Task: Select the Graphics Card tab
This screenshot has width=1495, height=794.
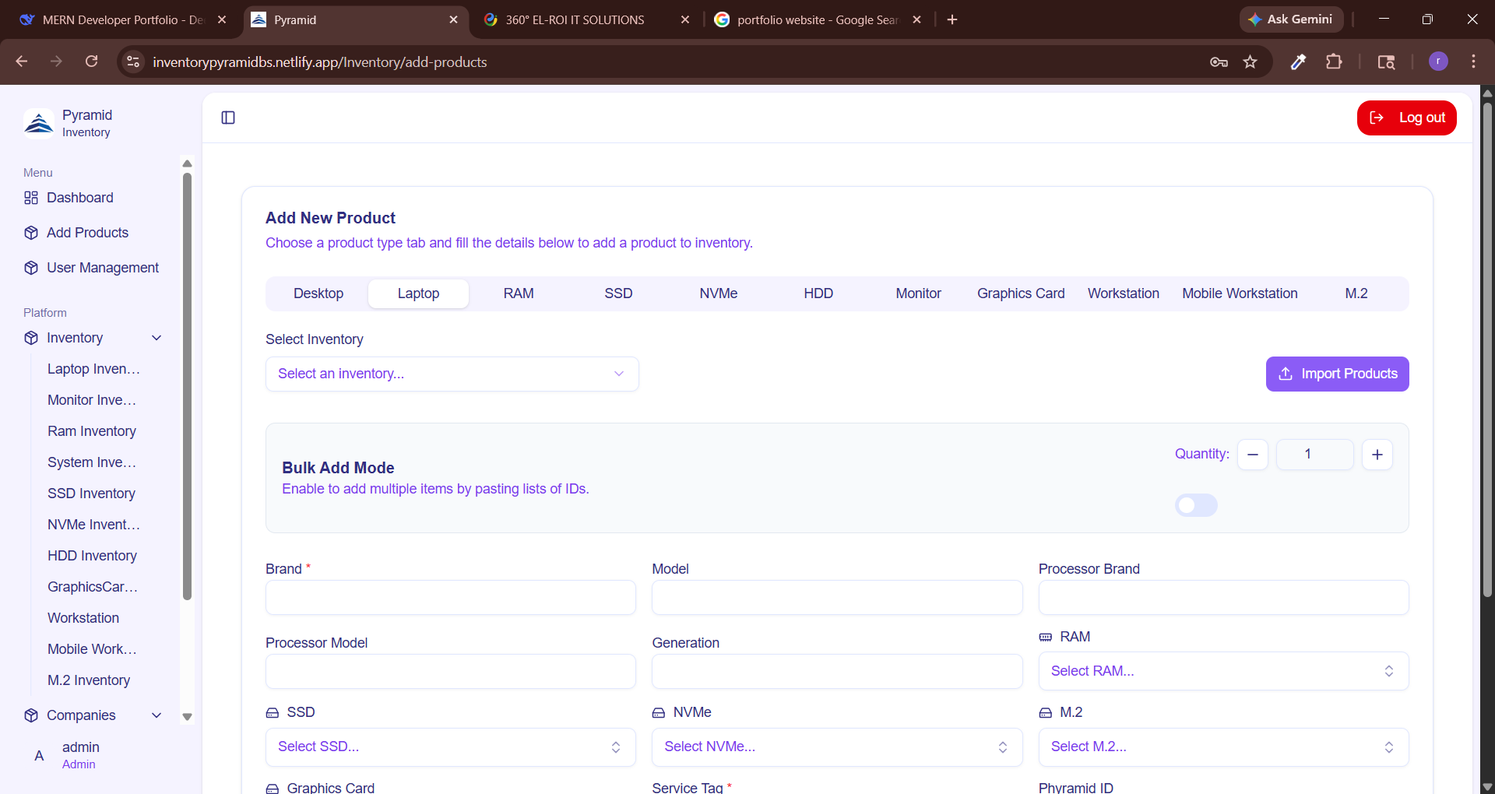Action: click(x=1021, y=293)
